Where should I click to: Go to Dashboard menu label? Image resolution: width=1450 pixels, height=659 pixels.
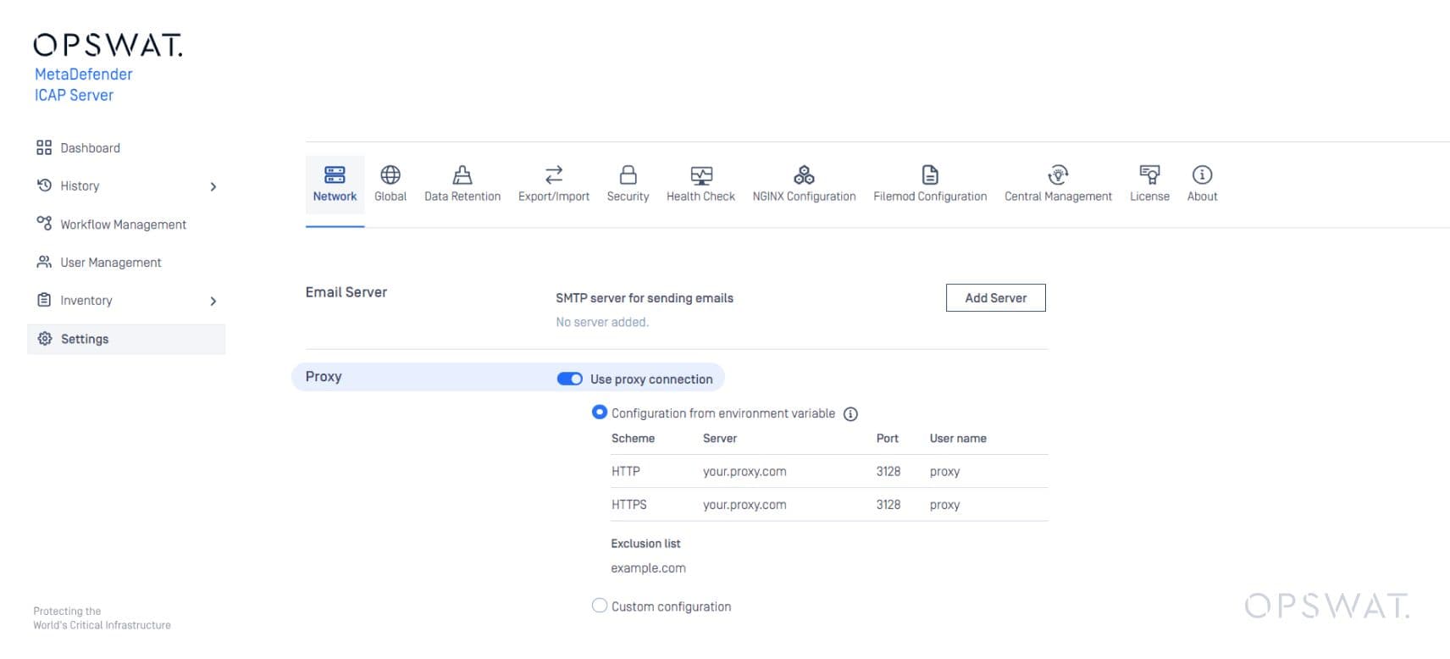90,148
